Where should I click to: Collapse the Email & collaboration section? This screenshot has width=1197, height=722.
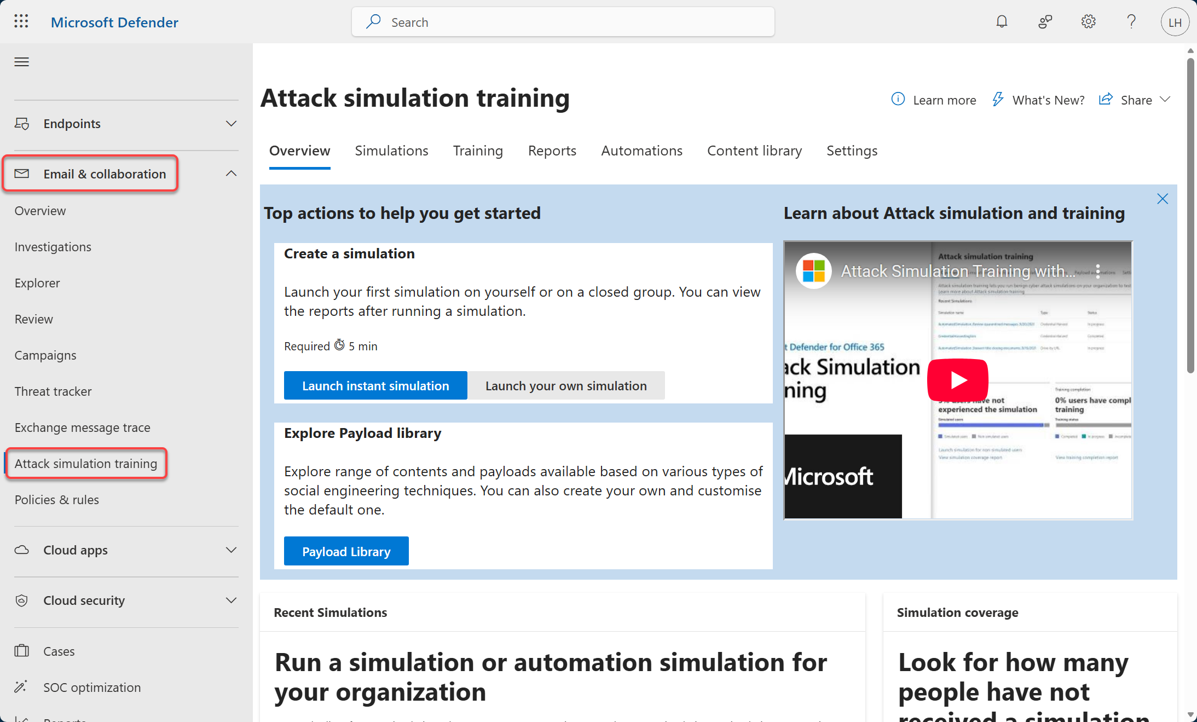pos(231,174)
